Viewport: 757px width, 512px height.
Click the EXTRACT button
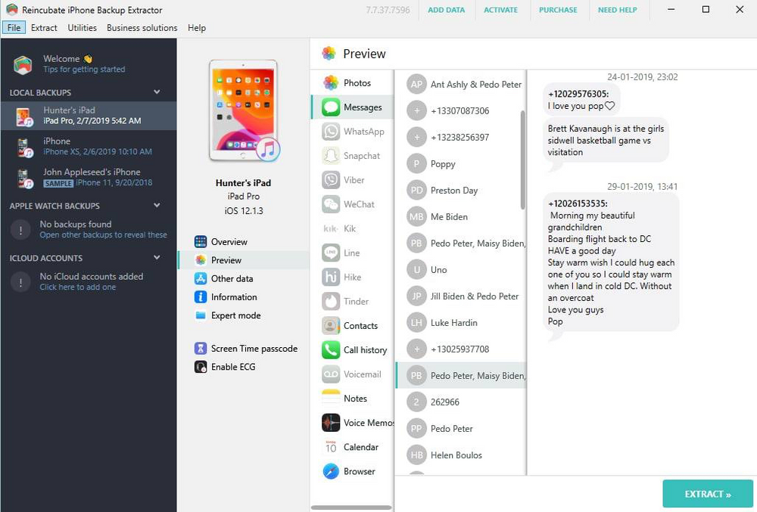click(707, 493)
